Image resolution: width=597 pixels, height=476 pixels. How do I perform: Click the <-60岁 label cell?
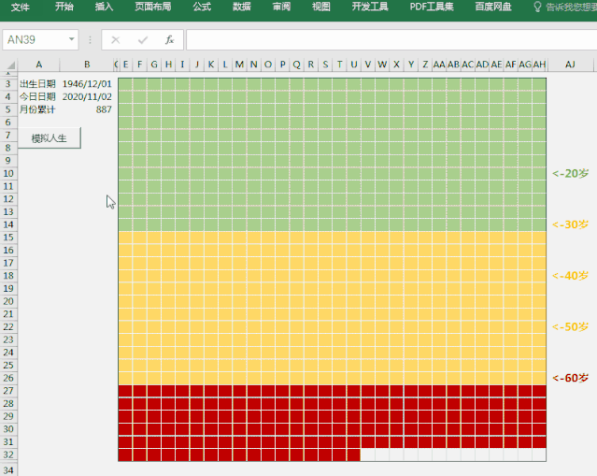click(571, 378)
